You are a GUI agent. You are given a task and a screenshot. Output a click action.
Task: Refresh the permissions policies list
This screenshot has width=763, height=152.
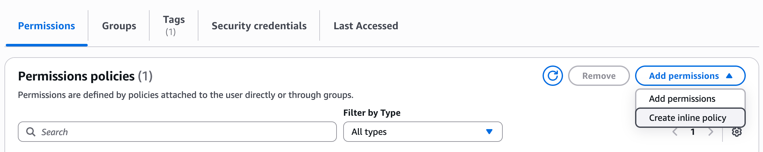pos(552,76)
